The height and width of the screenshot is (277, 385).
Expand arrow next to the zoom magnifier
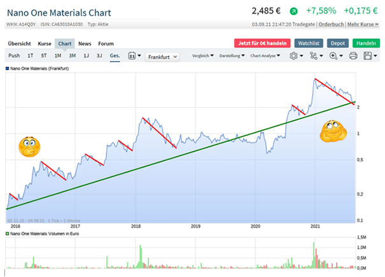341,56
